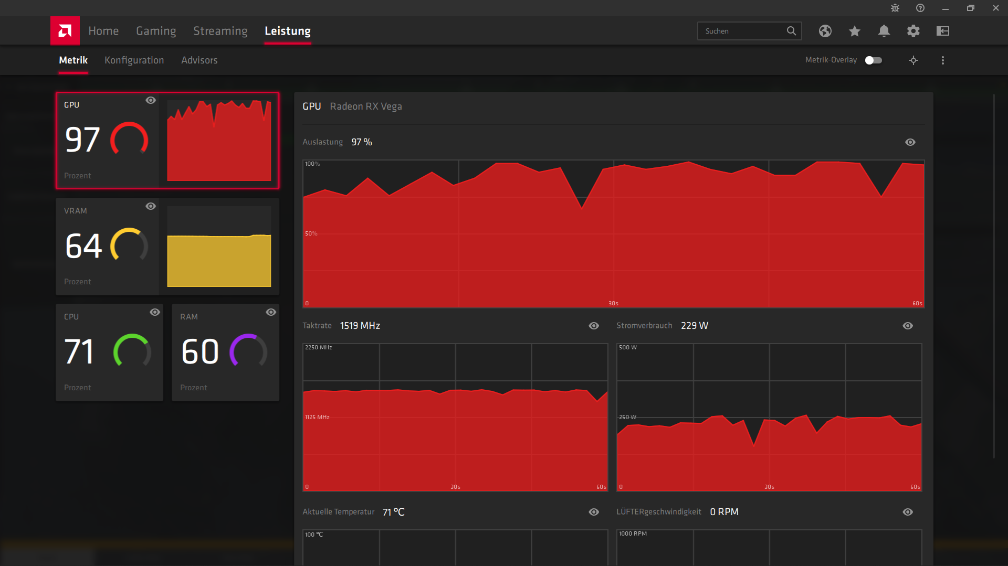
Task: Click the Suchen search field
Action: [x=749, y=31]
